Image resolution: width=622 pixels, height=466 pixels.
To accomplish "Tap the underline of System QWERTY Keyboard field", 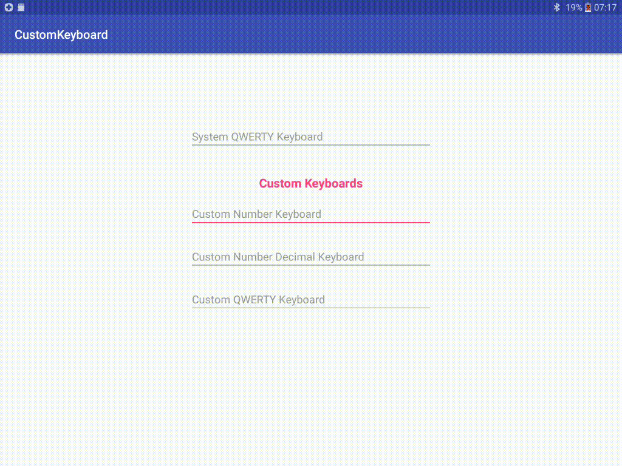I will click(310, 144).
